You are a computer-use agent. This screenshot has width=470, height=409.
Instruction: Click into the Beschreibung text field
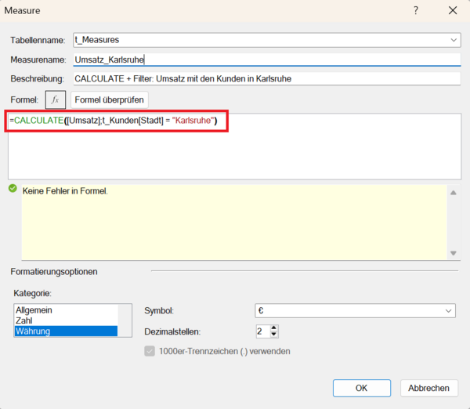click(x=265, y=78)
